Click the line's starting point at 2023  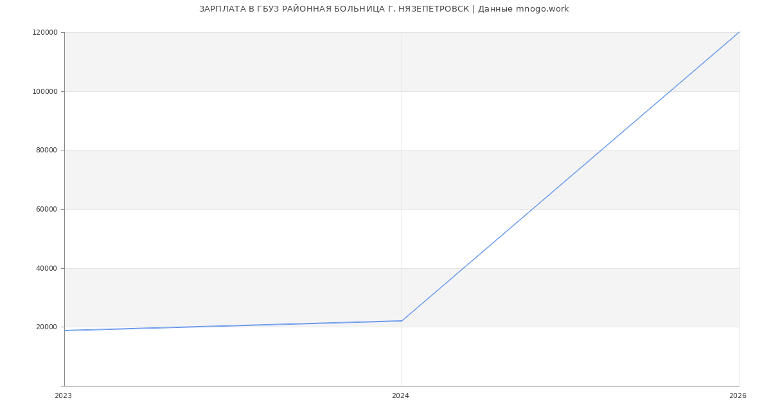click(64, 331)
